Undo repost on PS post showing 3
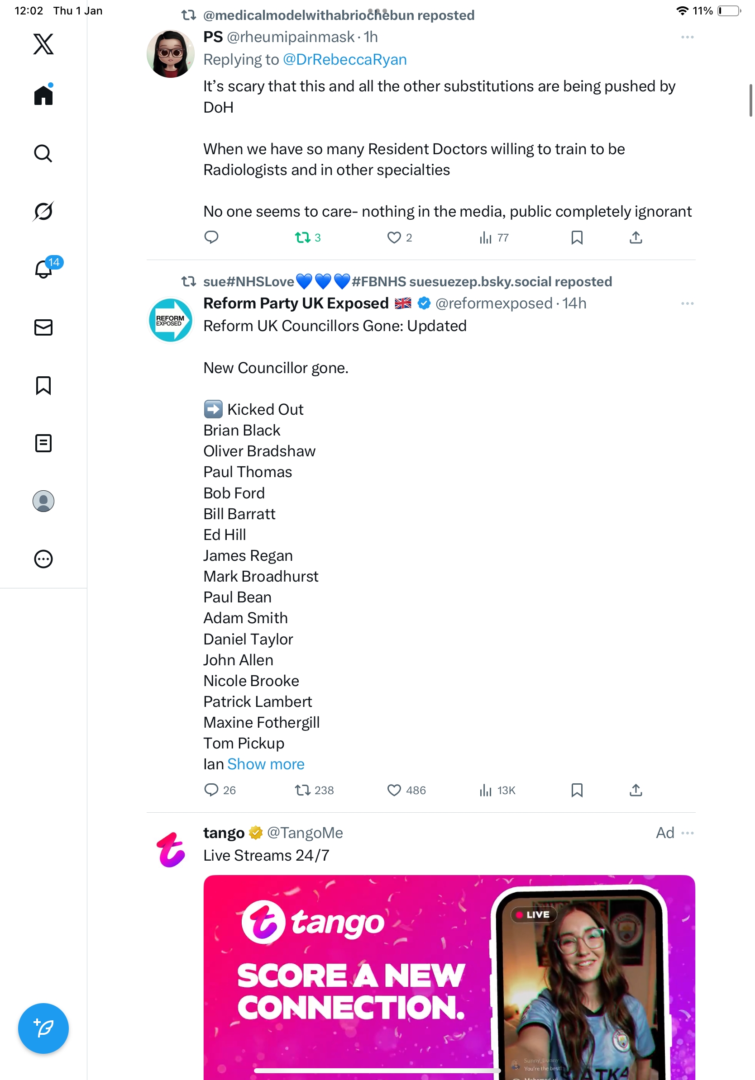Image resolution: width=755 pixels, height=1080 pixels. click(x=302, y=237)
